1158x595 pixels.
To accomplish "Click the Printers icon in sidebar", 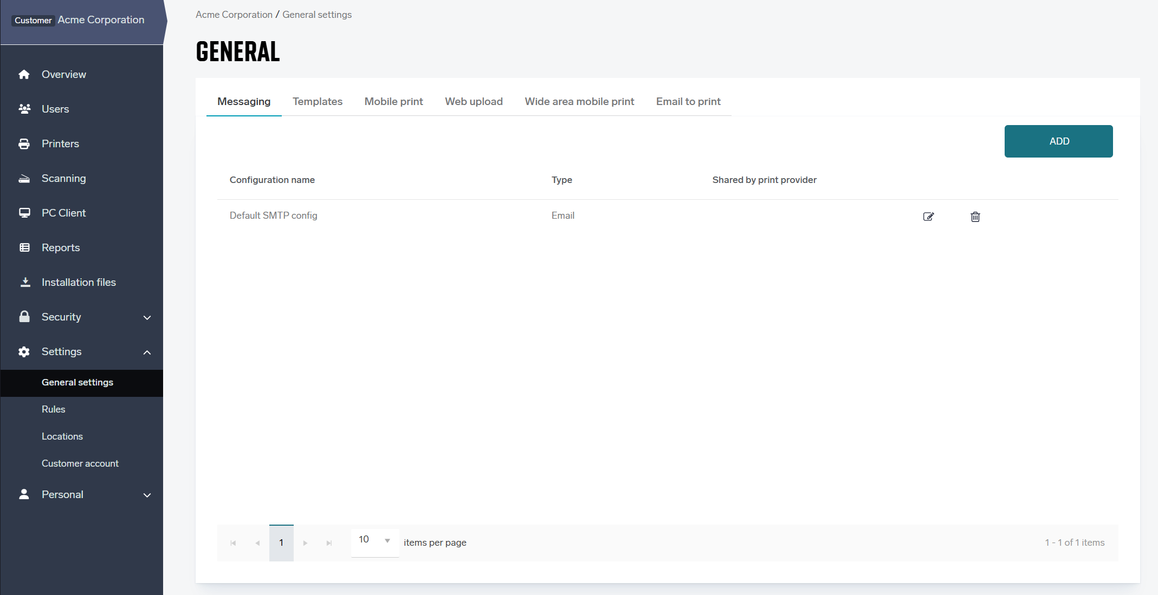I will click(24, 144).
